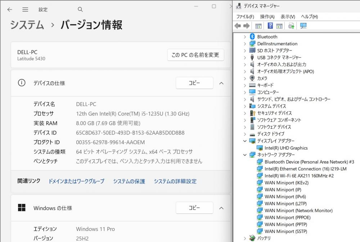This screenshot has height=242, width=360.
Task: Click Device Manager title bar app icon
Action: coord(239,6)
